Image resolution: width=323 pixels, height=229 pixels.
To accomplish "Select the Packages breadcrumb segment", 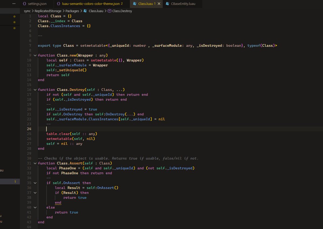I will [72, 11].
